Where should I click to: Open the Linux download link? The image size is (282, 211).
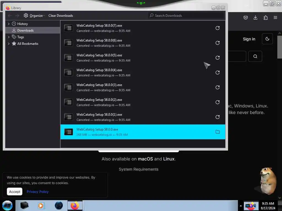click(x=169, y=159)
